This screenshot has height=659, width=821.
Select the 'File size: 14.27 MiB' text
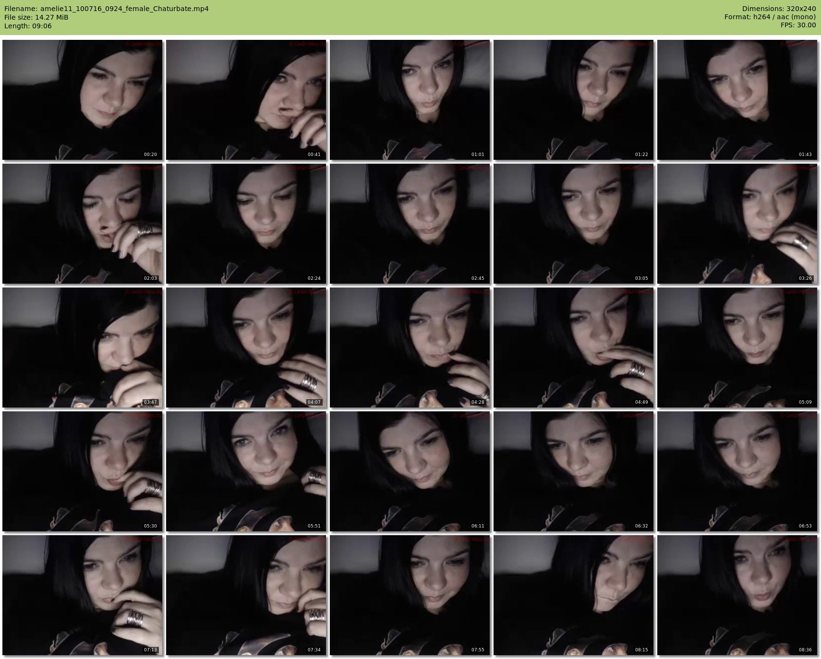[36, 17]
